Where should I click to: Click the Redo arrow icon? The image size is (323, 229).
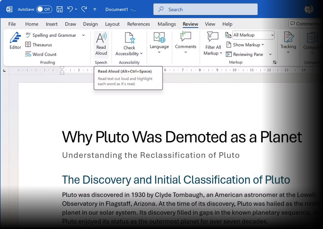84,9
